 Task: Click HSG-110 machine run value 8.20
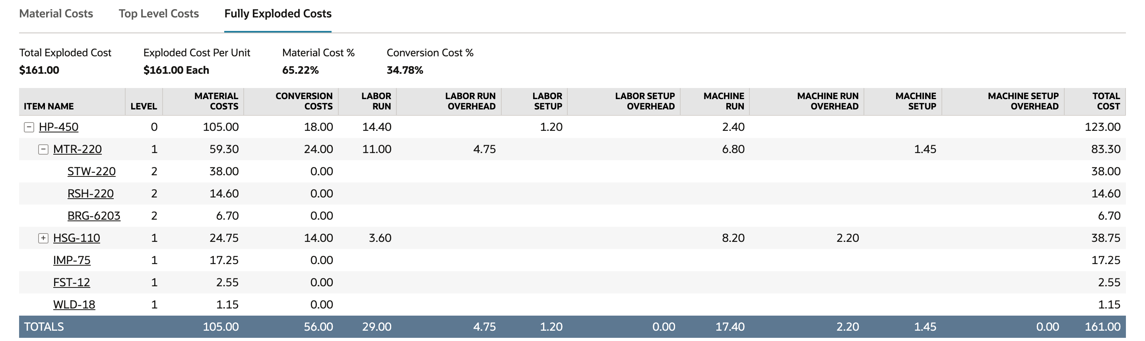coord(734,238)
